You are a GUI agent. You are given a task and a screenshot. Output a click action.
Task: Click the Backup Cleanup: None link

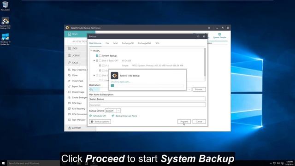tap(126, 116)
